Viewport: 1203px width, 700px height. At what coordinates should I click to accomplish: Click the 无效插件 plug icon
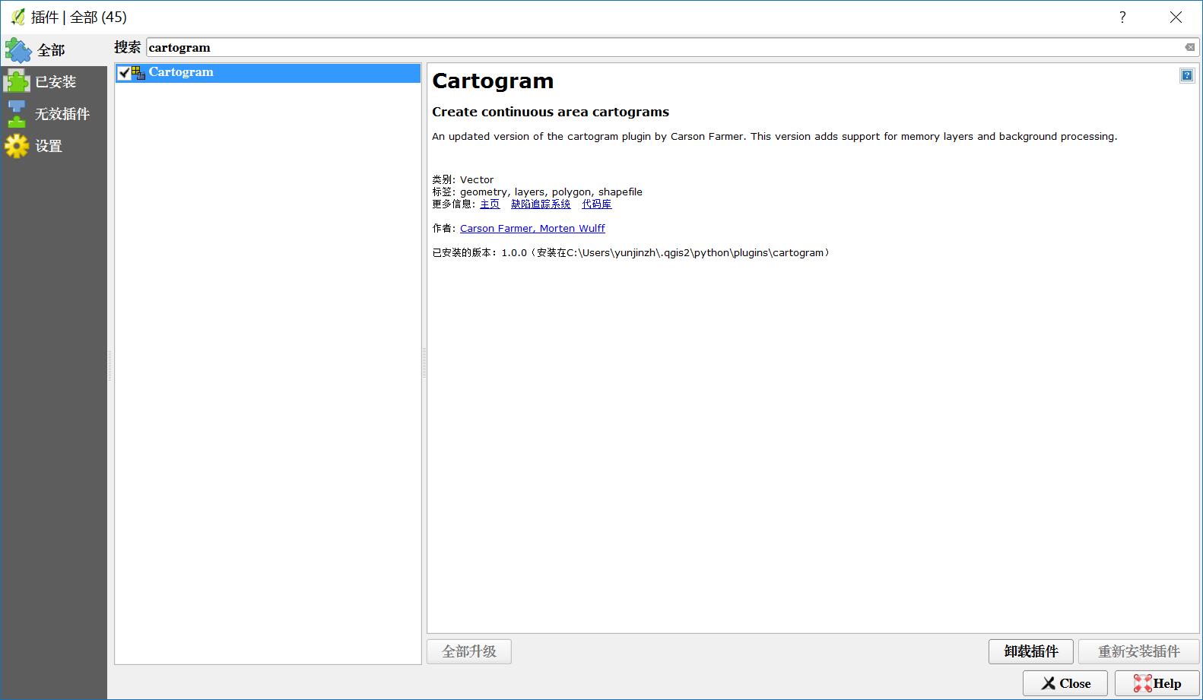pyautogui.click(x=17, y=114)
